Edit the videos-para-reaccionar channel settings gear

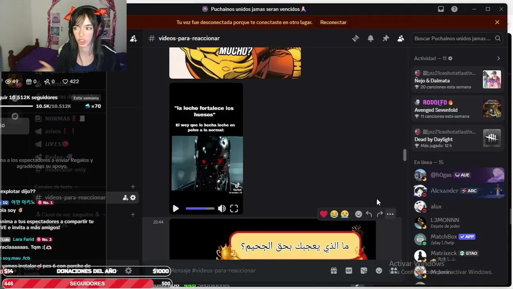click(133, 197)
